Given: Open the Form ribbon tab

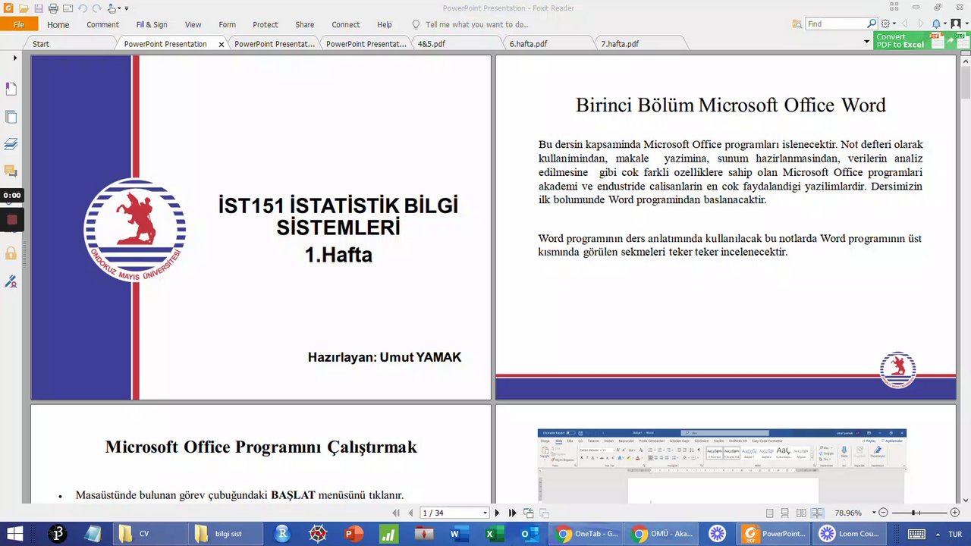Looking at the screenshot, I should coord(227,24).
